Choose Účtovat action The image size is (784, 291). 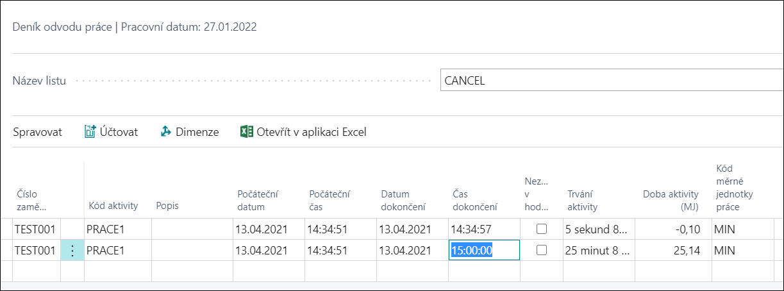click(x=111, y=132)
